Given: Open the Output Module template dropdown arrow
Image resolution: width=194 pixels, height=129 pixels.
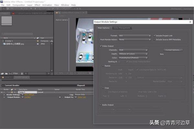Looking at the screenshot, I should point(23,97).
